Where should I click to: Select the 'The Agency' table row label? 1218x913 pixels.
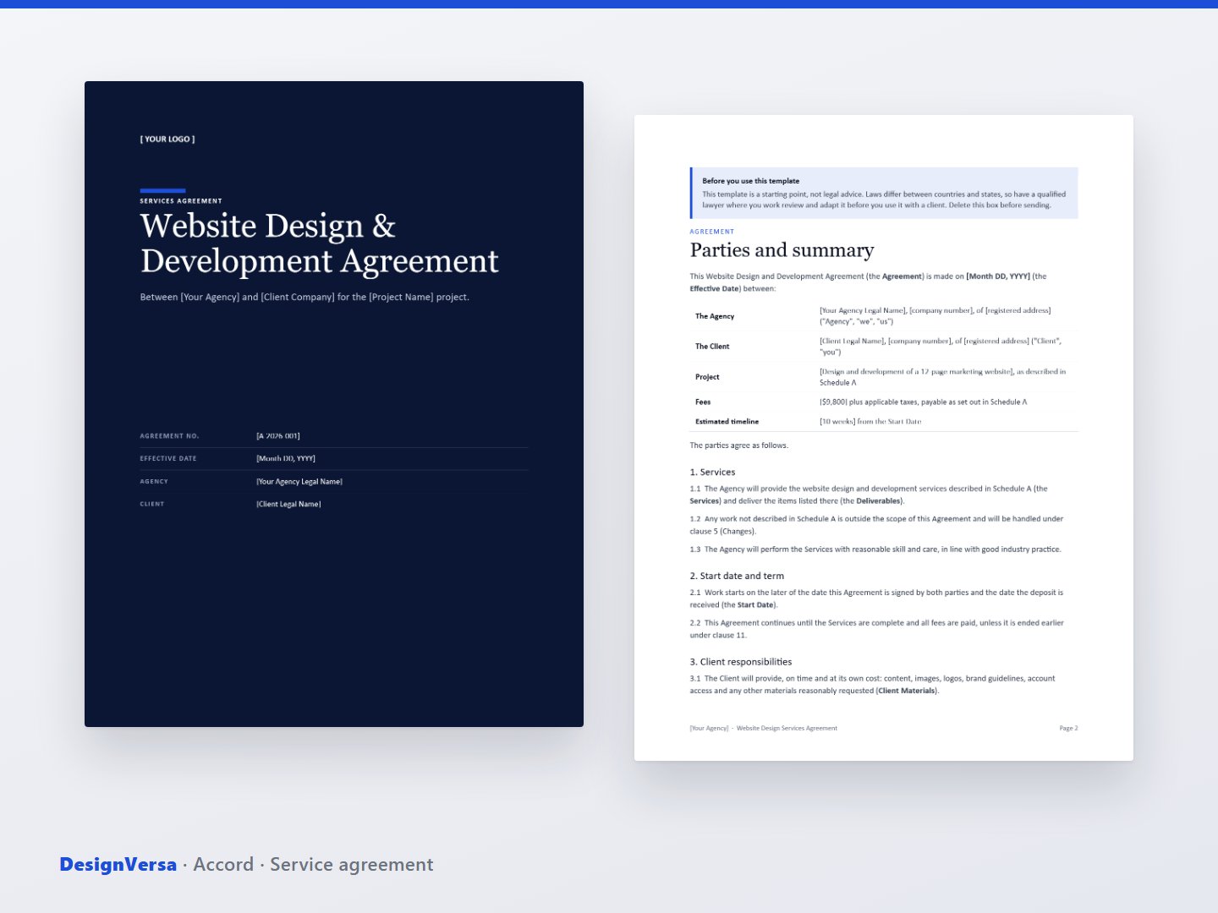coord(715,316)
